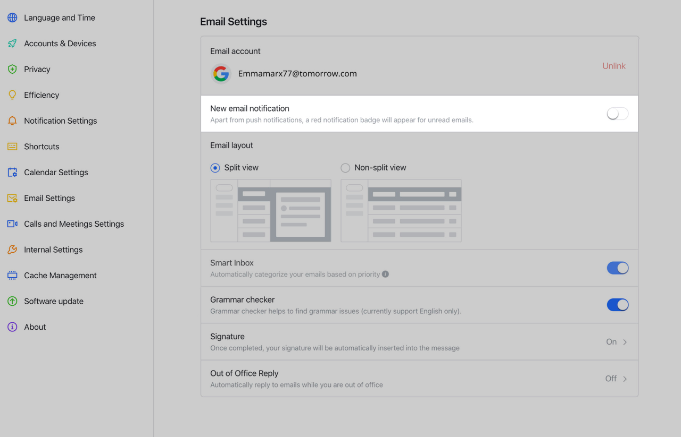The width and height of the screenshot is (681, 437).
Task: Open the Out of Office Reply settings
Action: click(x=624, y=379)
